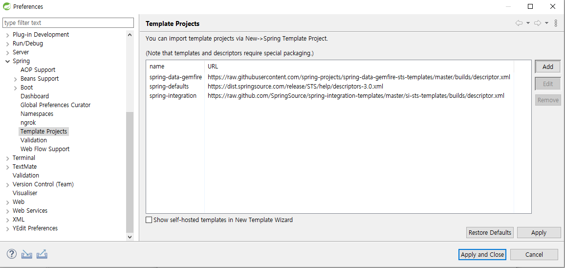Click the forward navigation arrow icon

(538, 23)
